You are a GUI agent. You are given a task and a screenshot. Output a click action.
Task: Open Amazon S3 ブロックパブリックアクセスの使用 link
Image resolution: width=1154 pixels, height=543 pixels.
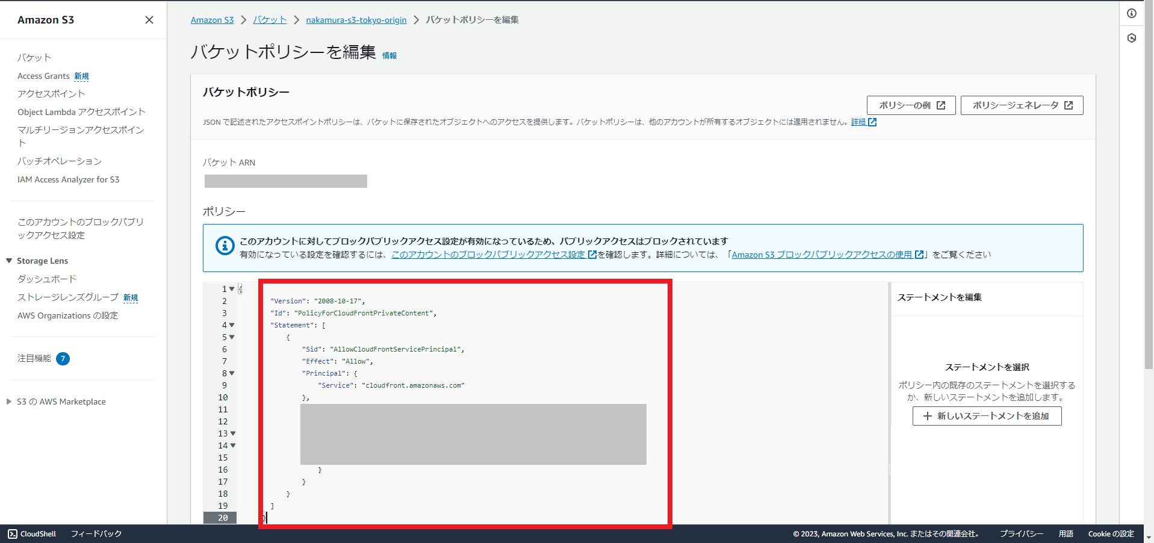click(827, 255)
